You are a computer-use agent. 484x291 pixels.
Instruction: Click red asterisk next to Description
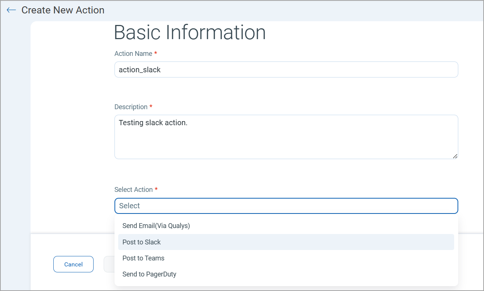coord(151,107)
